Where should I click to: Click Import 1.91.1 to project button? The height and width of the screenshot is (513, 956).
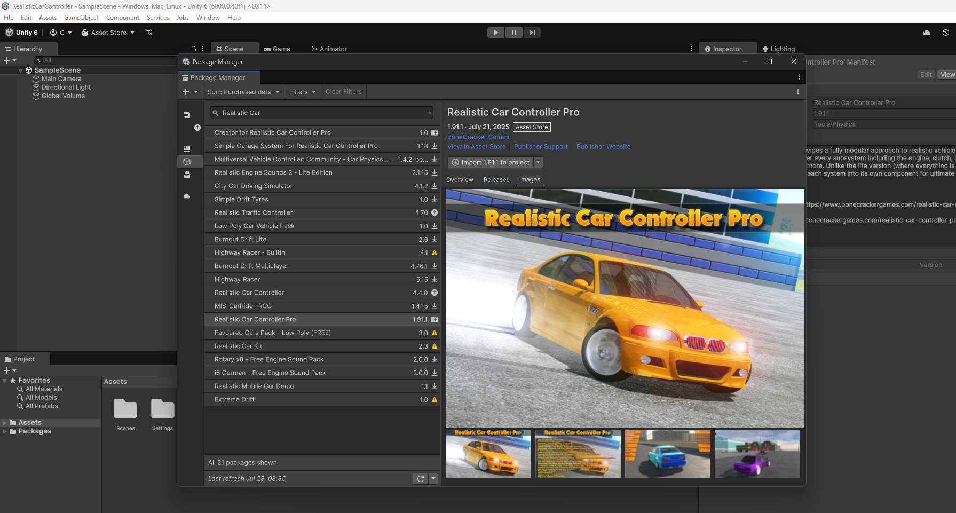tap(491, 162)
